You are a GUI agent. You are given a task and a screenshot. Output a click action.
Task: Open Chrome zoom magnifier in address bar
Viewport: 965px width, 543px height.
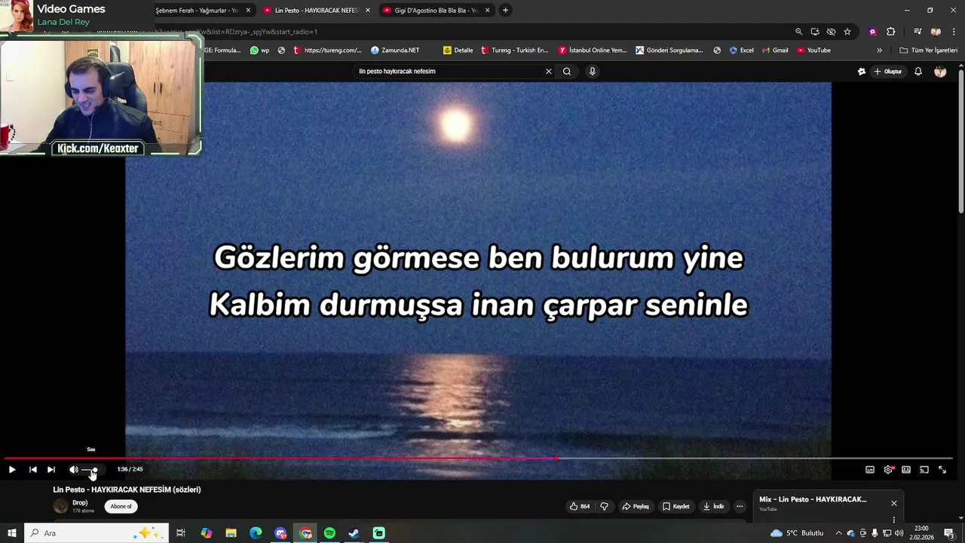798,32
